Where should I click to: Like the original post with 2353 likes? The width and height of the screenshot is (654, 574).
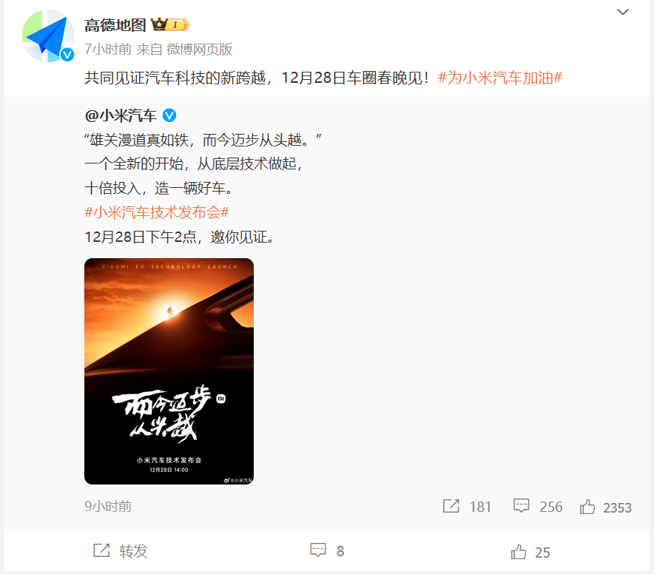click(x=587, y=507)
